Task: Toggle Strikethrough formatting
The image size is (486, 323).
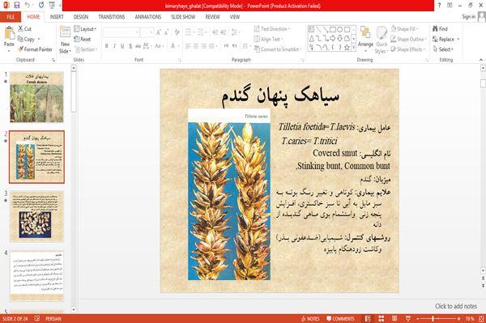Action: [138, 46]
